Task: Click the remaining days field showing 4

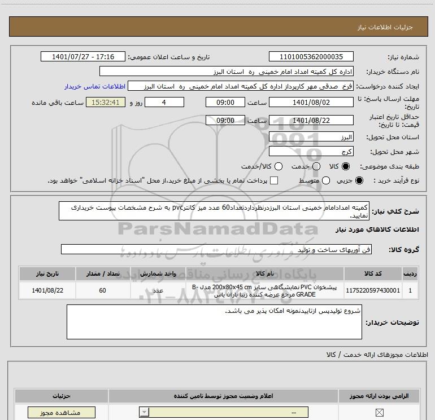Action: pyautogui.click(x=164, y=102)
